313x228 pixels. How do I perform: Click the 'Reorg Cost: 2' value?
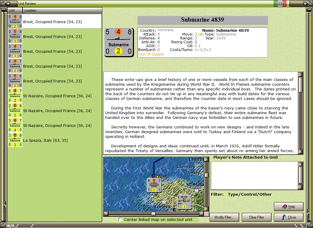pyautogui.click(x=196, y=42)
